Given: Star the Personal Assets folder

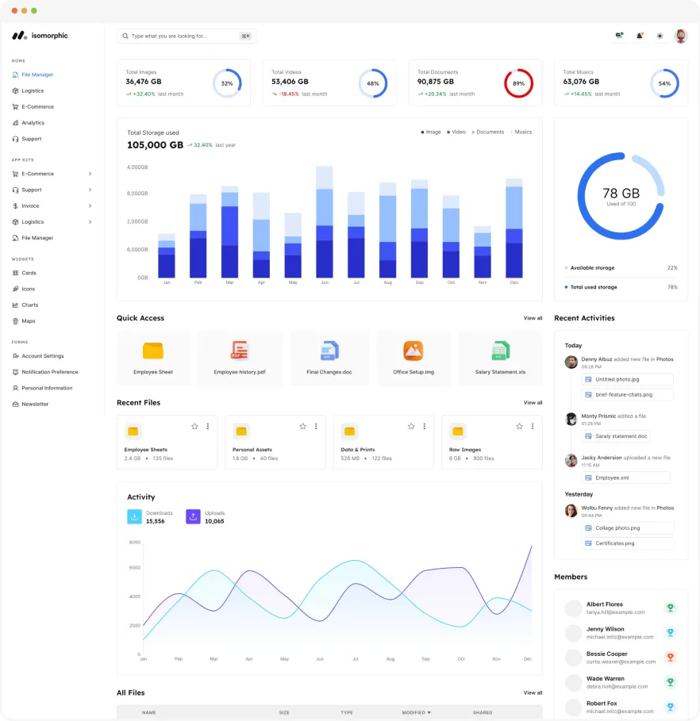Looking at the screenshot, I should (303, 426).
